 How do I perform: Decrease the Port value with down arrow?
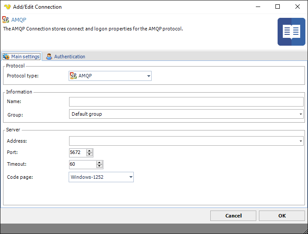(x=89, y=154)
